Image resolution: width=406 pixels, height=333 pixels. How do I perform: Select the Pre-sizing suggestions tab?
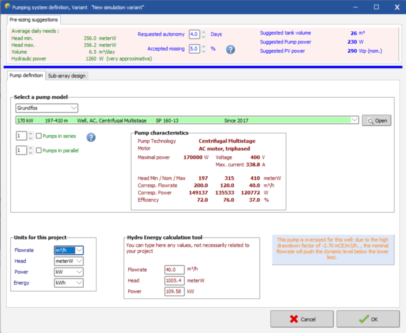34,20
